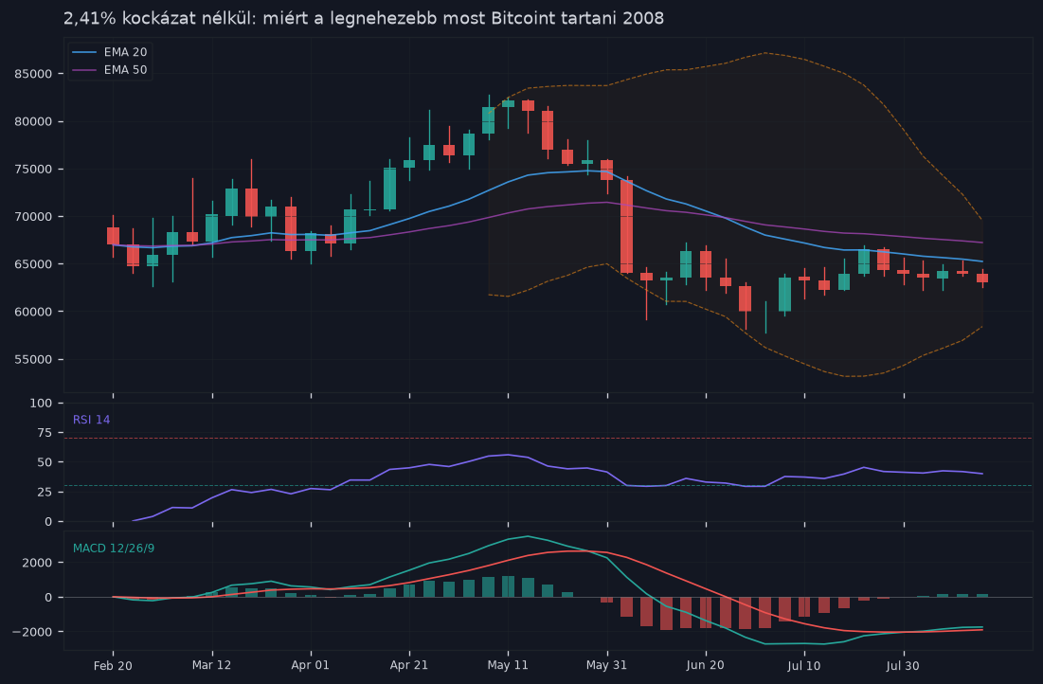
Task: Select the May 11 date axis label
Action: click(x=508, y=665)
